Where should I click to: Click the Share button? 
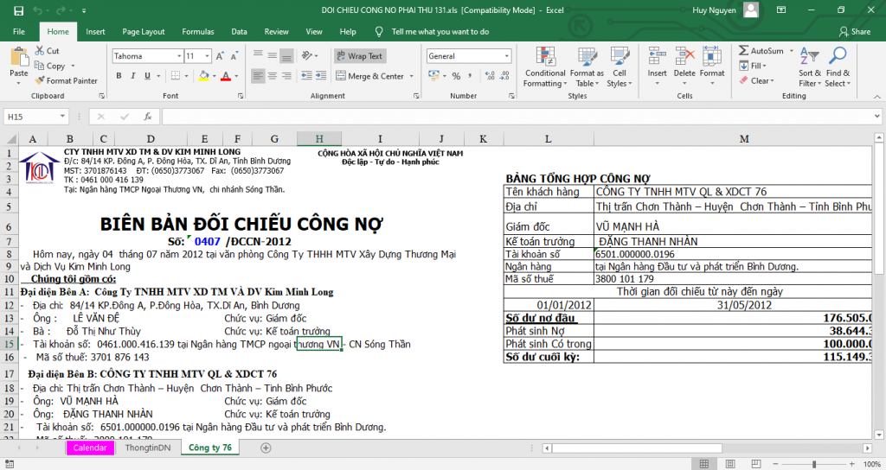[855, 32]
